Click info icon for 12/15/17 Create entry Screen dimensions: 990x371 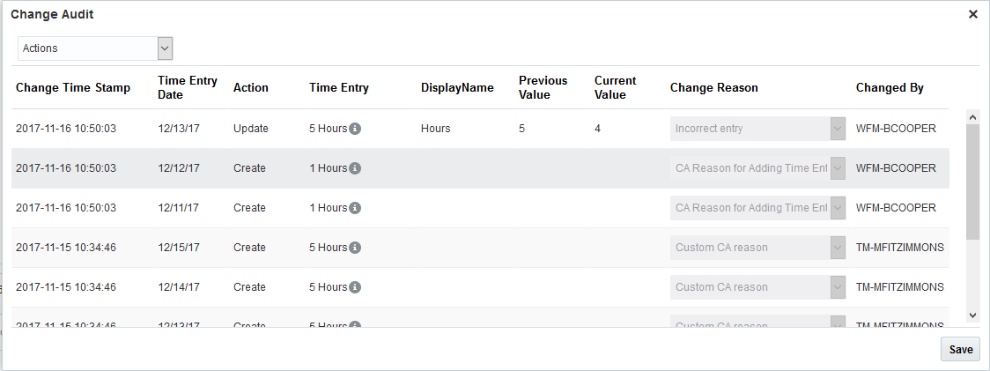[355, 248]
